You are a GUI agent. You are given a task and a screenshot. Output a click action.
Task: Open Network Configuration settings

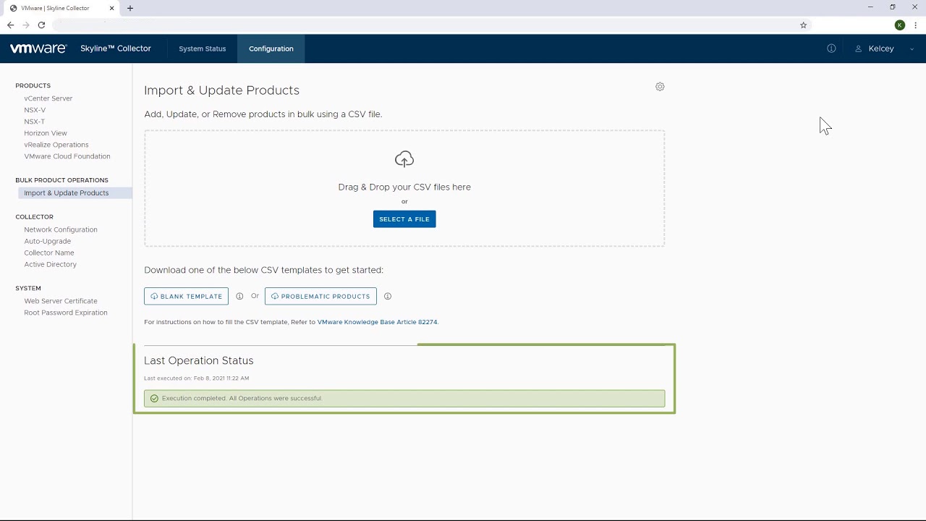click(x=61, y=229)
